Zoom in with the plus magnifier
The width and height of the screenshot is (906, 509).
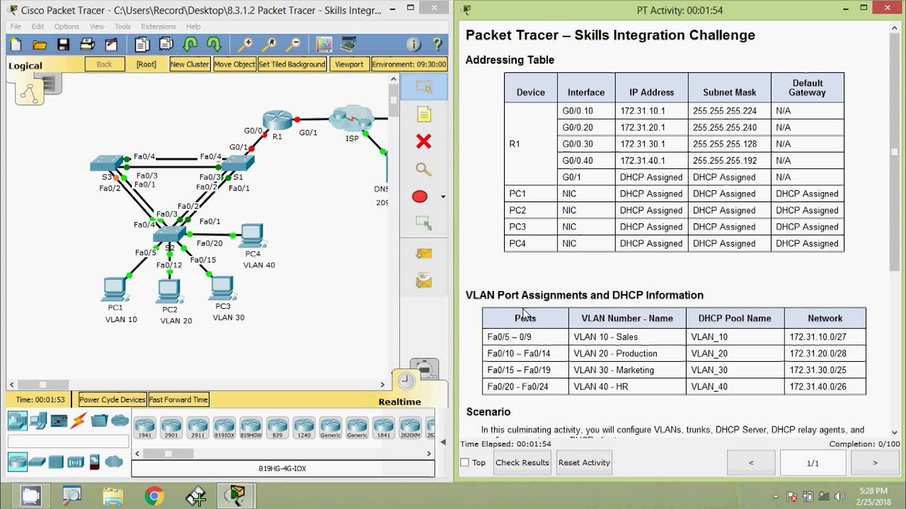pos(245,45)
